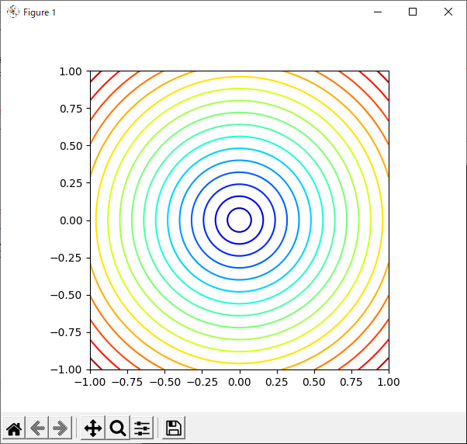Toggle the Zoom to rectangle tool
Viewport: 467px width, 444px height.
point(117,428)
